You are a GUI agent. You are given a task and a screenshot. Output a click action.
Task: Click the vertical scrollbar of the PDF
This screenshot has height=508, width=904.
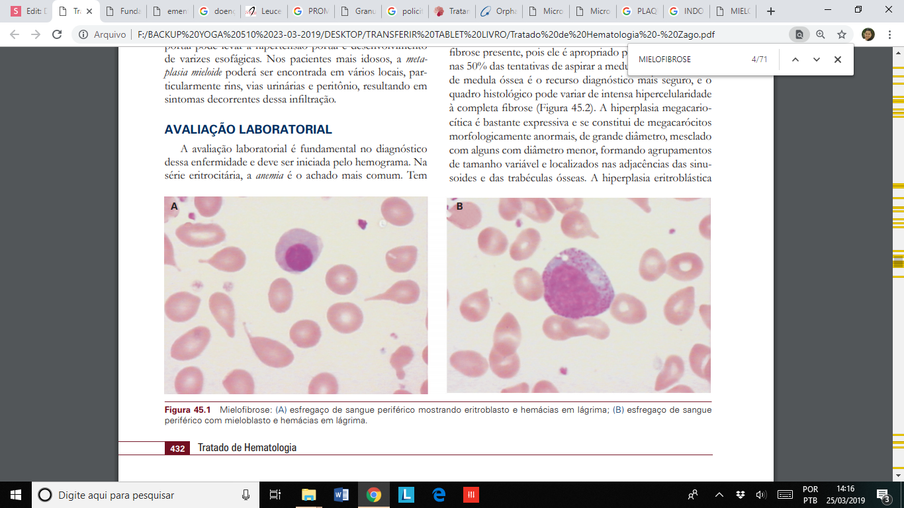898,263
